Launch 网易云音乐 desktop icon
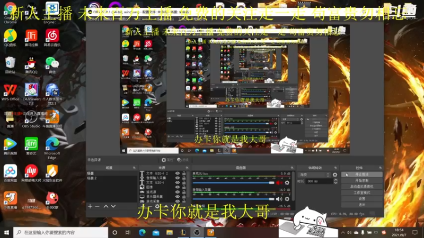Viewport: 424px width, 238px height. pyautogui.click(x=52, y=38)
